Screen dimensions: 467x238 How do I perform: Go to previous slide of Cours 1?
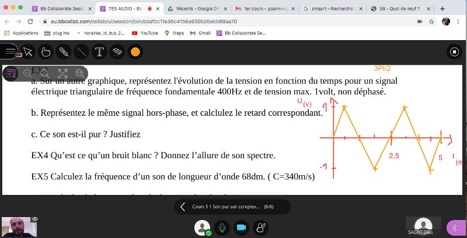click(183, 207)
